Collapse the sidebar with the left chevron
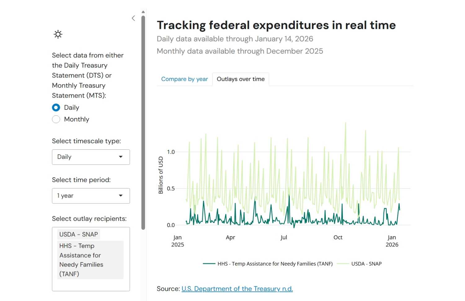Viewport: 465px width, 301px height. [x=133, y=18]
